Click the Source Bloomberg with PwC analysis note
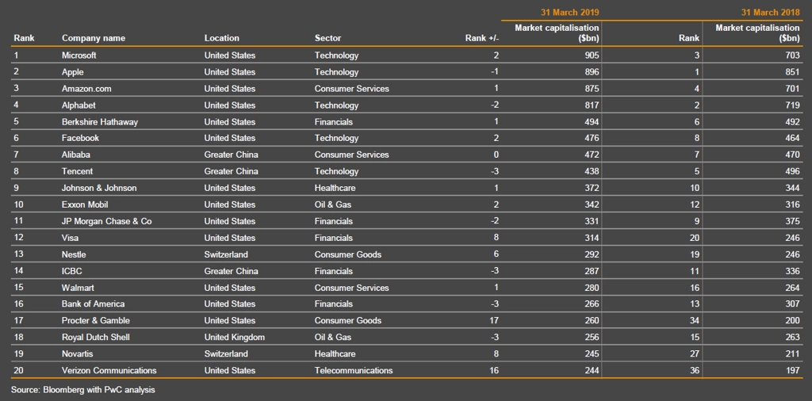Screen dimensions: 812x401 82,390
